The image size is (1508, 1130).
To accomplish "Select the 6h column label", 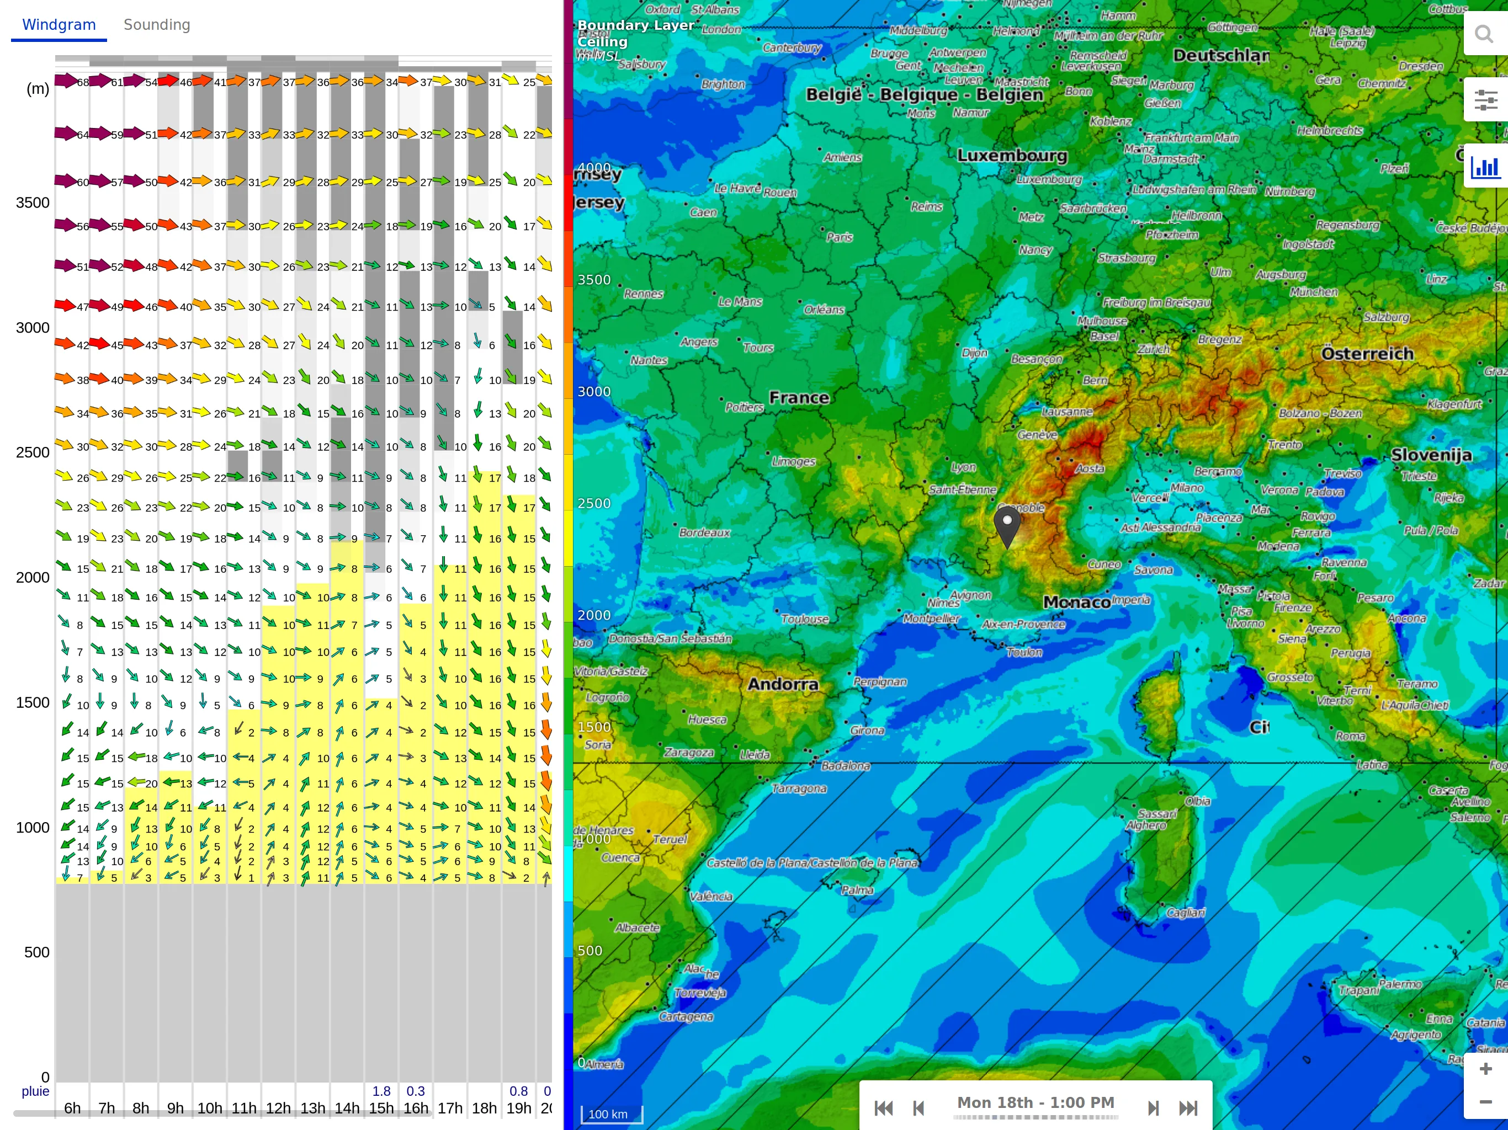I will [x=72, y=1108].
